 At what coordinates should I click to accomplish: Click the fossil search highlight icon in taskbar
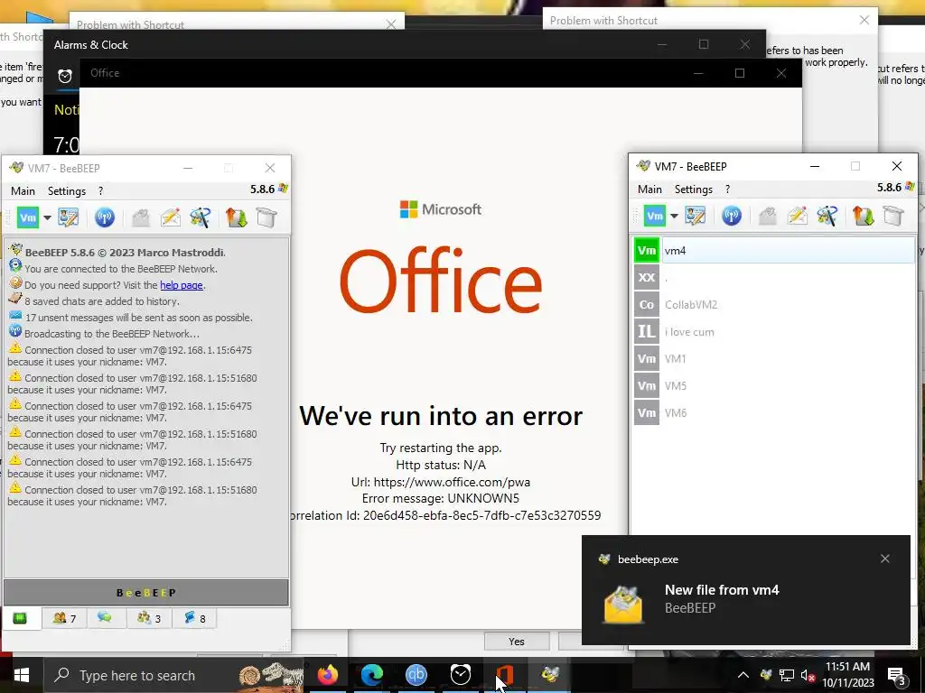coord(272,675)
